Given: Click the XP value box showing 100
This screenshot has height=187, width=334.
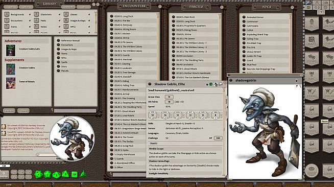Looking at the screenshot, I should (x=218, y=138).
